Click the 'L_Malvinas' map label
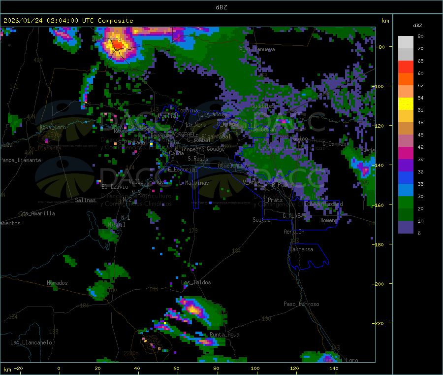Screen dimensions: 443x375 click(194, 183)
